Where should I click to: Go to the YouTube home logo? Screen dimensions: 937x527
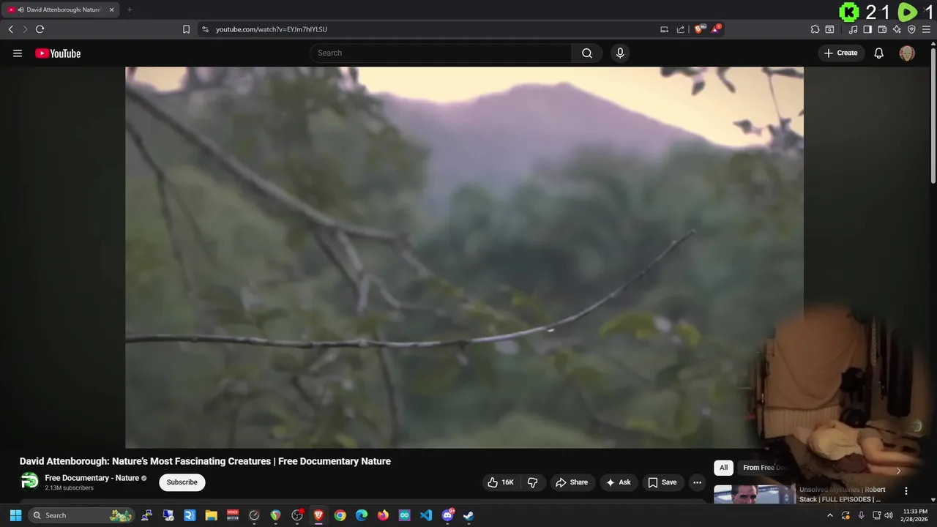click(x=58, y=53)
